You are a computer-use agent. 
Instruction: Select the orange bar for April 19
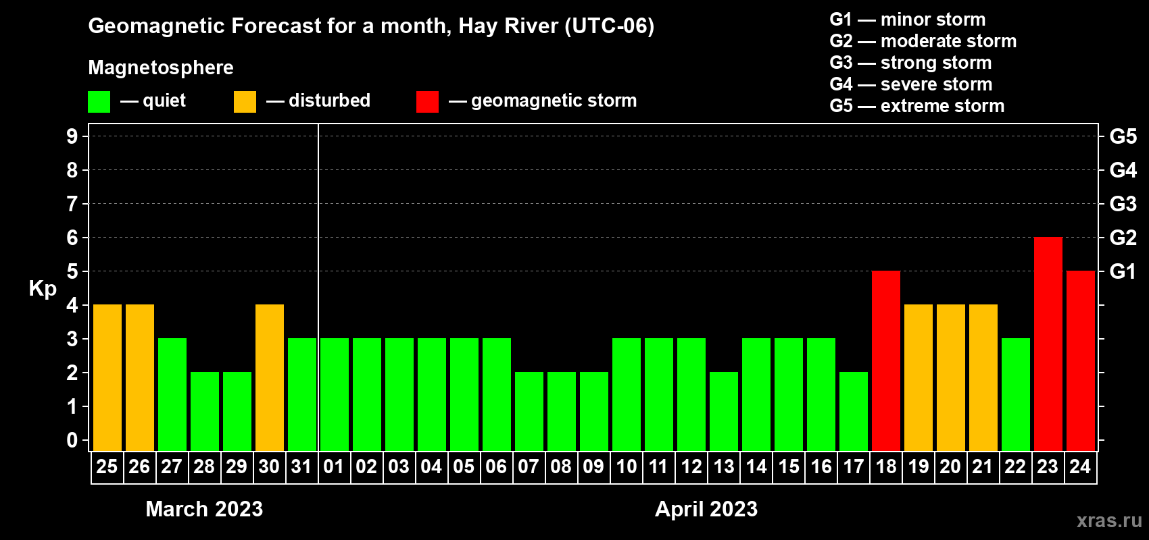pos(919,377)
